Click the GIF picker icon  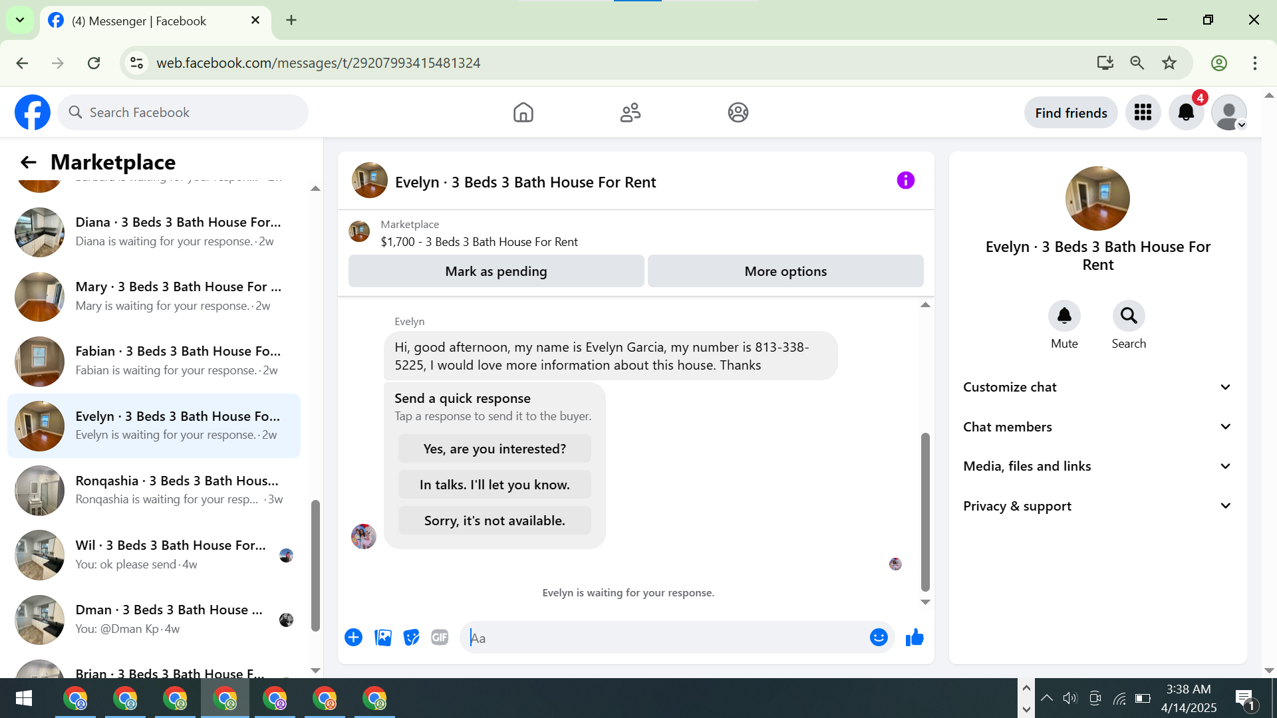click(440, 638)
